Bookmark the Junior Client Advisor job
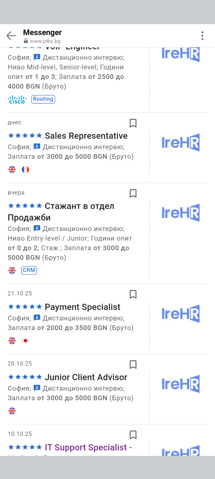 (x=133, y=364)
